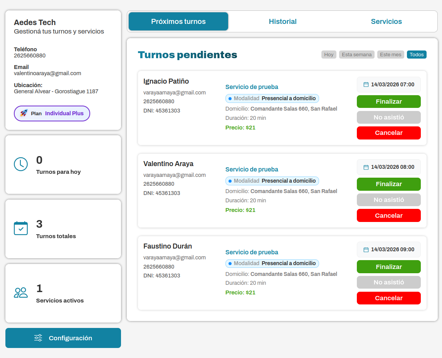Image resolution: width=442 pixels, height=358 pixels.
Task: Open the Modalidad badge on Ignacio Patiño's turno
Action: pos(272,98)
